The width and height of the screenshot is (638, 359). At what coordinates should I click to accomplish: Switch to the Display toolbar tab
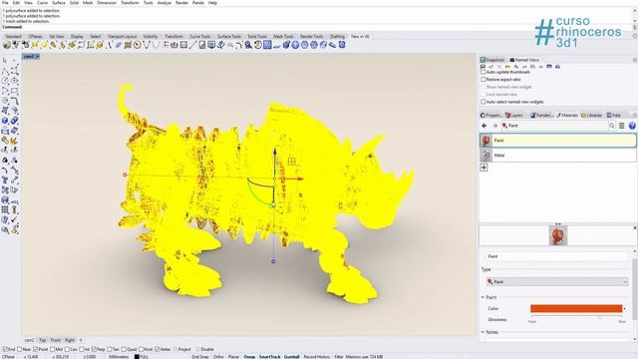[x=77, y=36]
